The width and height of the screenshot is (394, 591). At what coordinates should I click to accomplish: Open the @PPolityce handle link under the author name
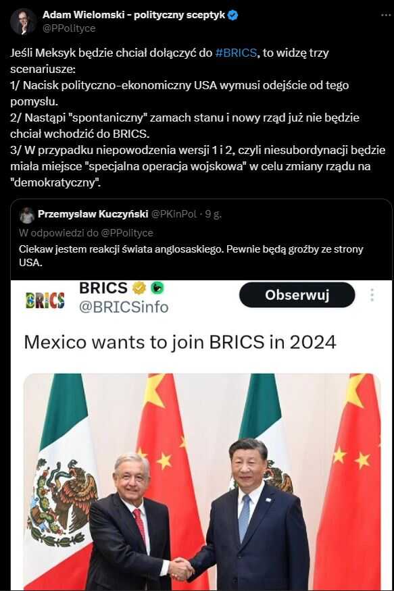[69, 28]
